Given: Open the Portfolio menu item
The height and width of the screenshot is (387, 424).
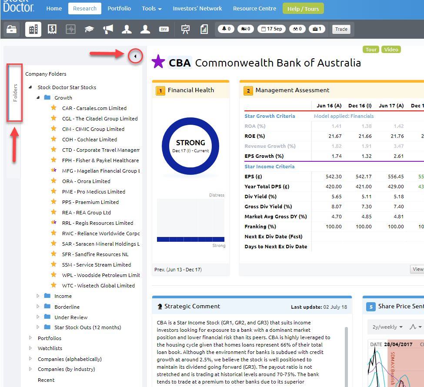Looking at the screenshot, I should 119,9.
